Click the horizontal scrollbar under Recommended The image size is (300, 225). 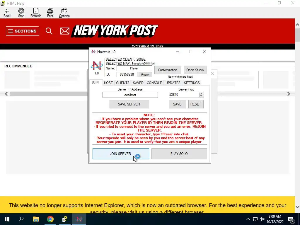coord(49,94)
